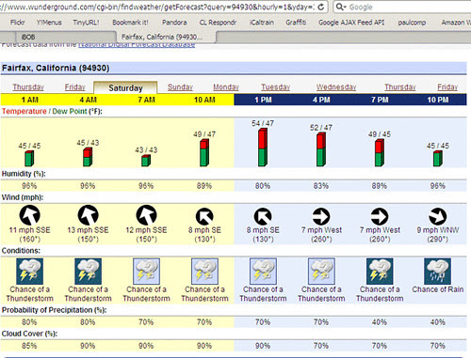Screen dimensions: 471x358
Task: Click the 7 PM West wind arrow icon
Action: (380, 216)
